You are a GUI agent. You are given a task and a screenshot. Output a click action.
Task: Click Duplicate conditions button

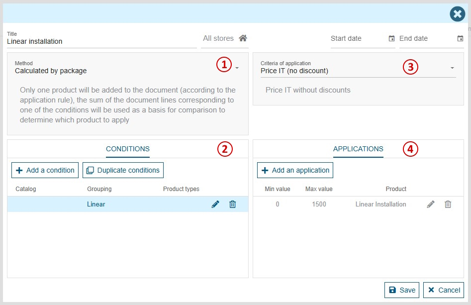coord(123,170)
